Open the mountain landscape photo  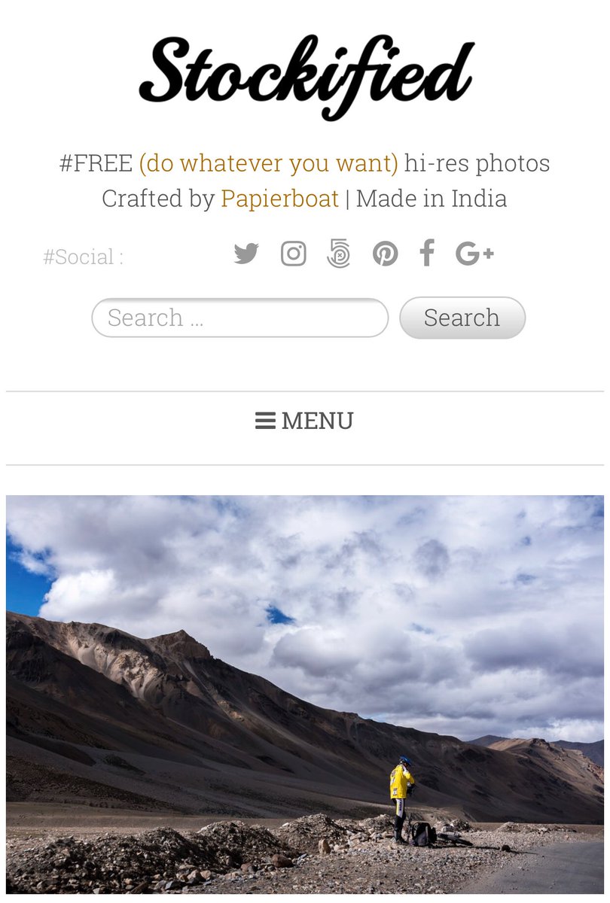pyautogui.click(x=305, y=695)
